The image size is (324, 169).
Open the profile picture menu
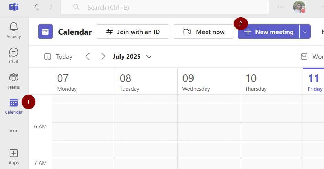[x=299, y=7]
